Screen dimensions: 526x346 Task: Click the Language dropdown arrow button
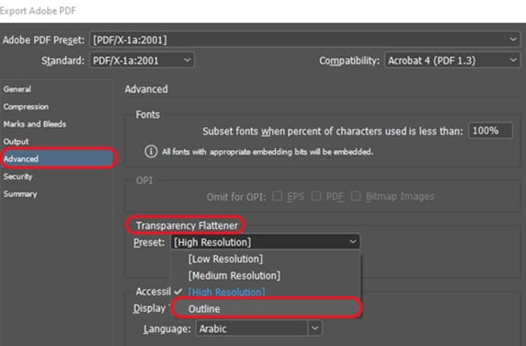click(x=314, y=329)
